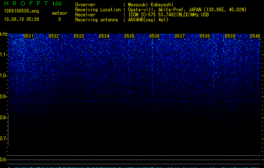Click the 0.6 frequency axis label
This screenshot has width=264, height=168.
3,160
